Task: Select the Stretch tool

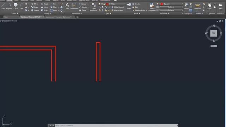Action: click(x=35, y=10)
